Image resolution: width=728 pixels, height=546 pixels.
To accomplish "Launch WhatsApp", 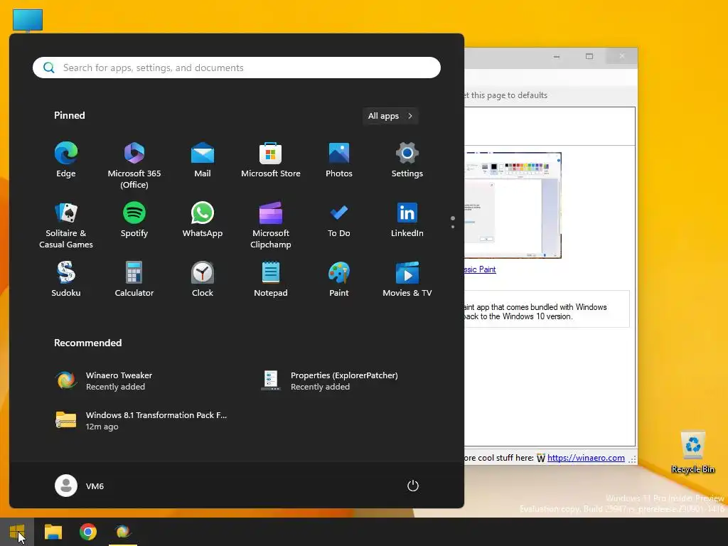I will pos(203,220).
